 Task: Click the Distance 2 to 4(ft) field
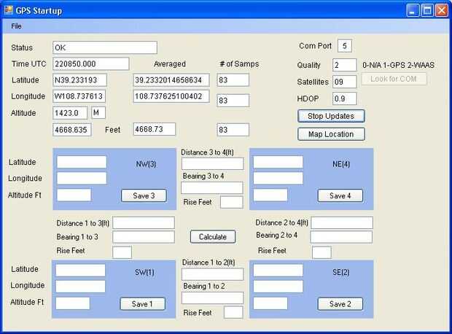pyautogui.click(x=342, y=223)
